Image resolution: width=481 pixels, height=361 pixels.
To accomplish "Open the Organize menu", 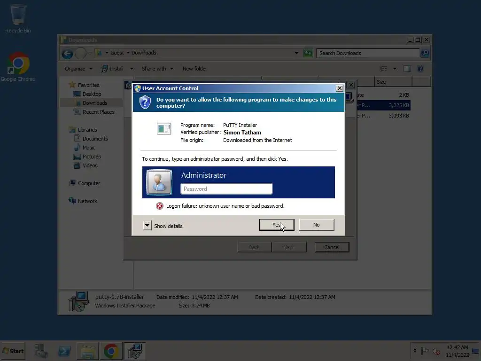I will click(78, 69).
